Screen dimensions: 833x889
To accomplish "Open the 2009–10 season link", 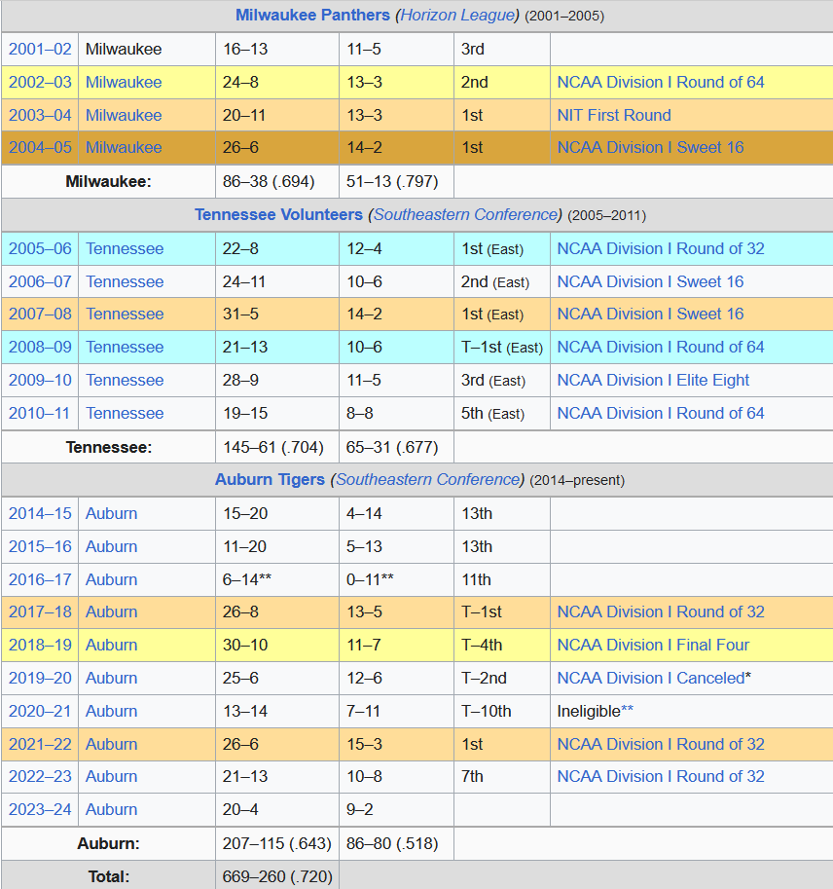I will [40, 381].
